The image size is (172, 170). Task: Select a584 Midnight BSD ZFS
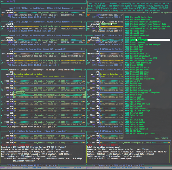(x=136, y=76)
